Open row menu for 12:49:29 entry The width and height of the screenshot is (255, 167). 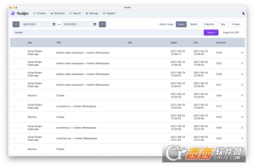click(242, 63)
